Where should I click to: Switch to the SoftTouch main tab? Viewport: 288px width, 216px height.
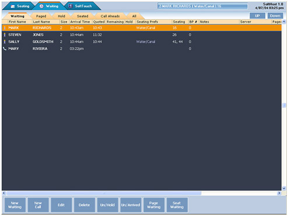click(x=83, y=6)
